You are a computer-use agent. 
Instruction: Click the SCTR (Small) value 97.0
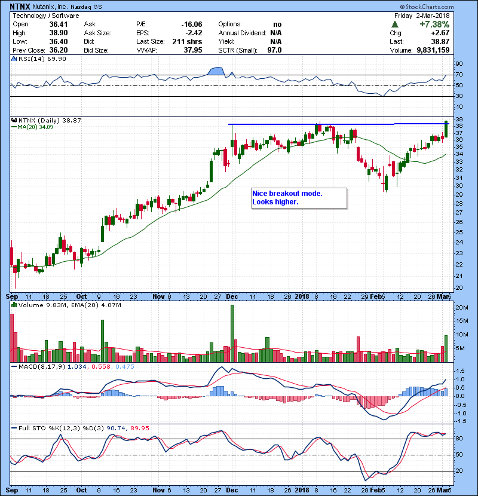click(x=274, y=50)
